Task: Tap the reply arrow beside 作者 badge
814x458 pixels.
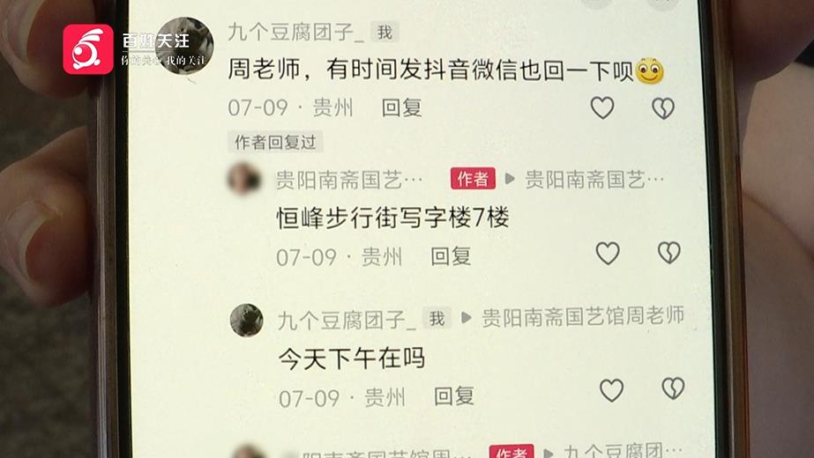Action: pos(510,179)
